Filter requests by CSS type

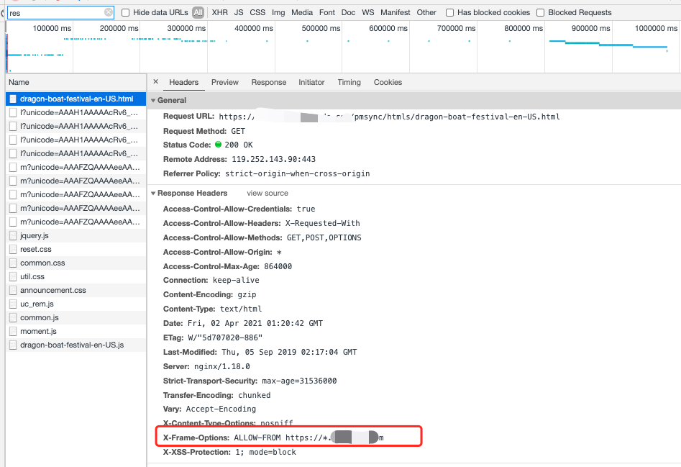(257, 13)
